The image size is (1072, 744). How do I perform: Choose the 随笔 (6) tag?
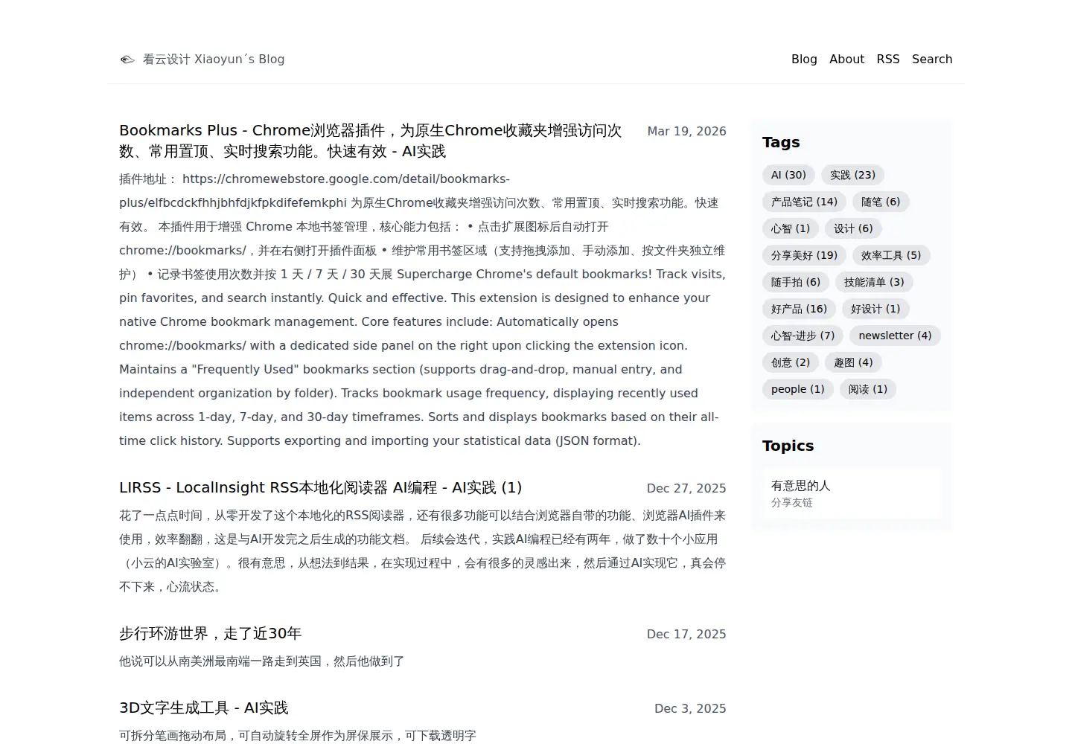coord(881,202)
